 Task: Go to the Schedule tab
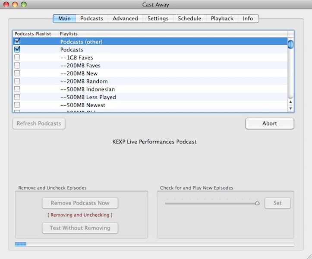click(189, 19)
